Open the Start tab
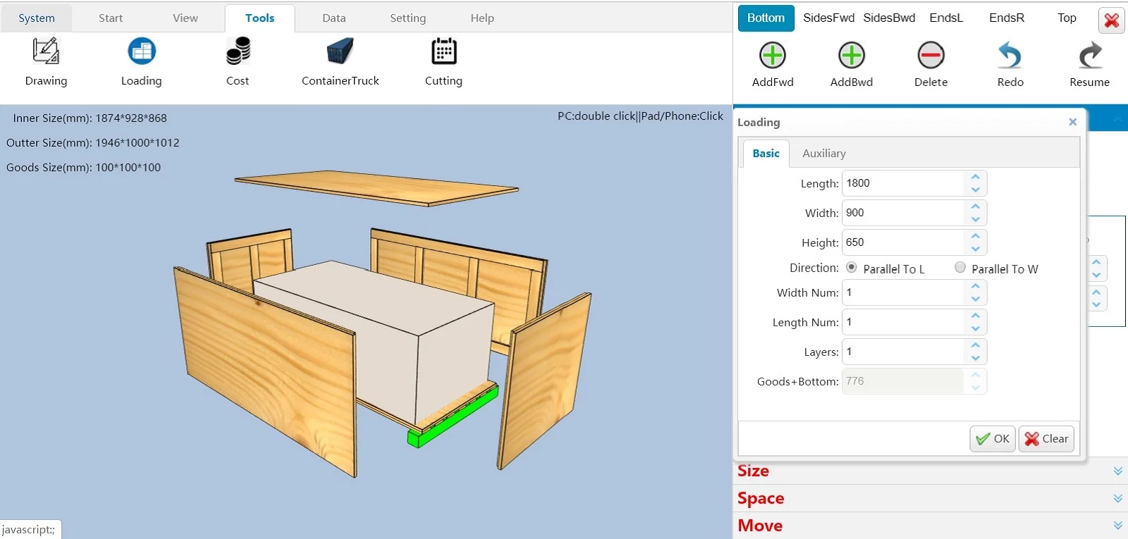Image resolution: width=1128 pixels, height=539 pixels. tap(111, 18)
